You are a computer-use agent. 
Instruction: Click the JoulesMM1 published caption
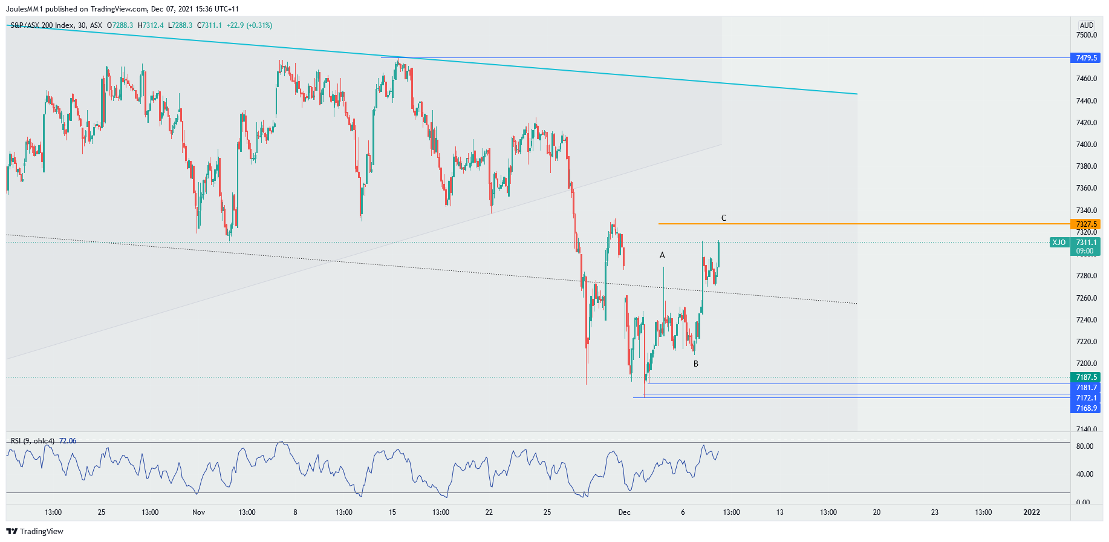click(122, 9)
